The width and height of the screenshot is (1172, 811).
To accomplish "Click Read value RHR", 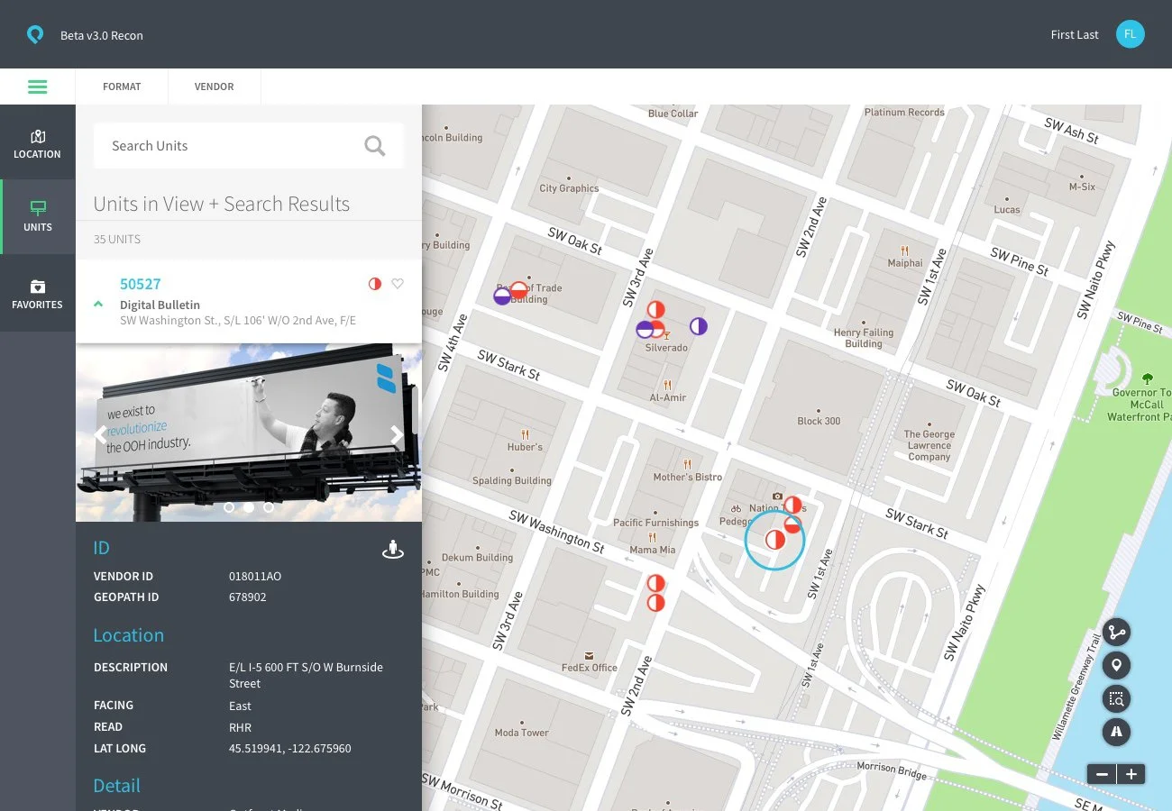I will coord(240,727).
